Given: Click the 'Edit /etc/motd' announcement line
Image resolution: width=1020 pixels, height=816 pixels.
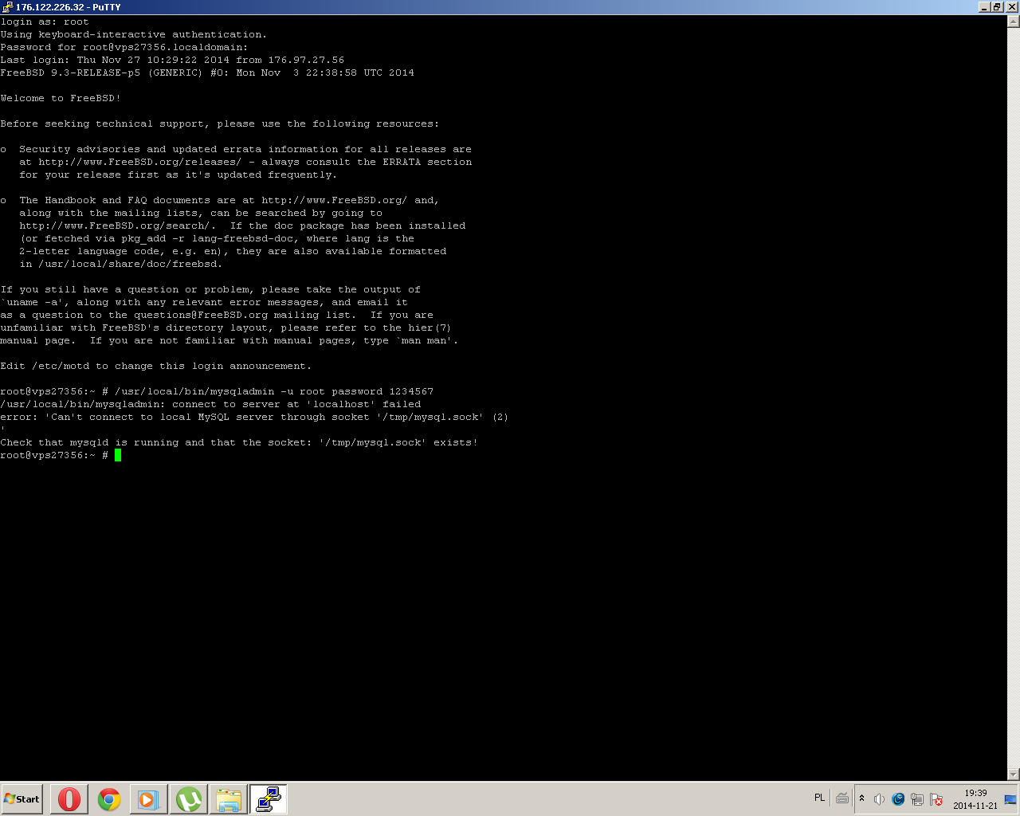Looking at the screenshot, I should click(x=156, y=366).
